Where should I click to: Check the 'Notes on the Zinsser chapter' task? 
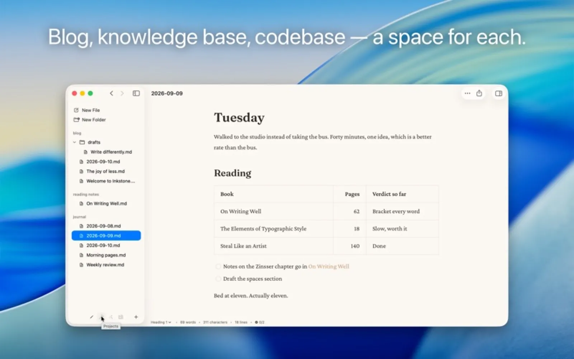[218, 266]
